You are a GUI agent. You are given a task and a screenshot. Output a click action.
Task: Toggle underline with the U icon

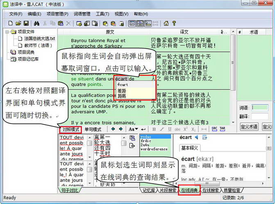click(170, 129)
